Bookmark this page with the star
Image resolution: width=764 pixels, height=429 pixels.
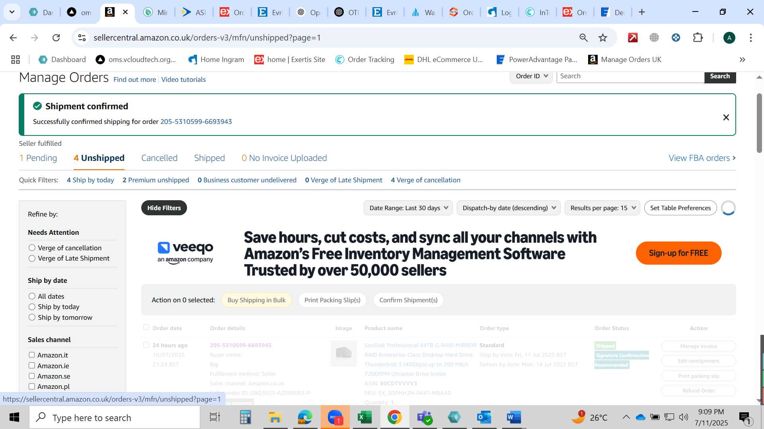[x=603, y=38]
